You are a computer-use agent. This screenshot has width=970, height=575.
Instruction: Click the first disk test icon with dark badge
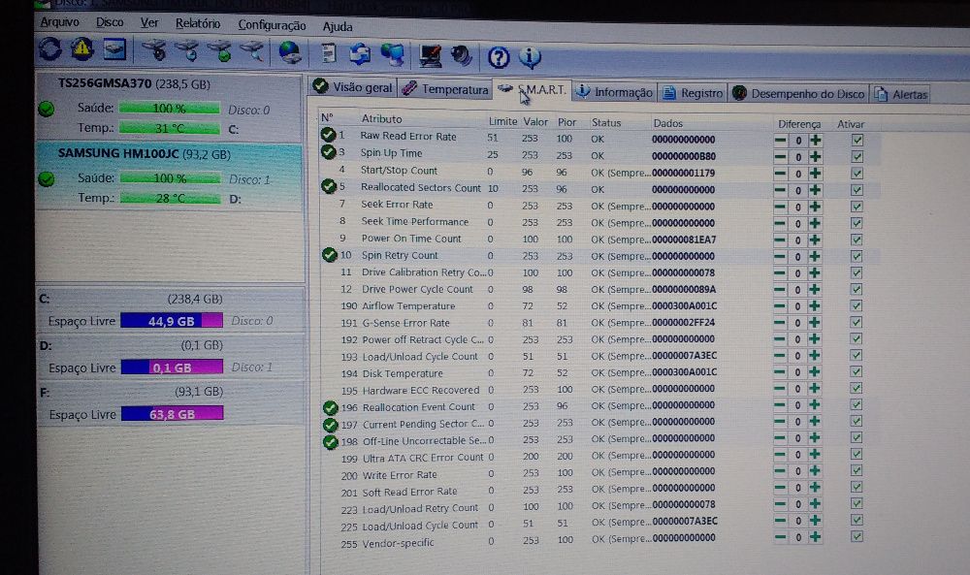pyautogui.click(x=153, y=50)
